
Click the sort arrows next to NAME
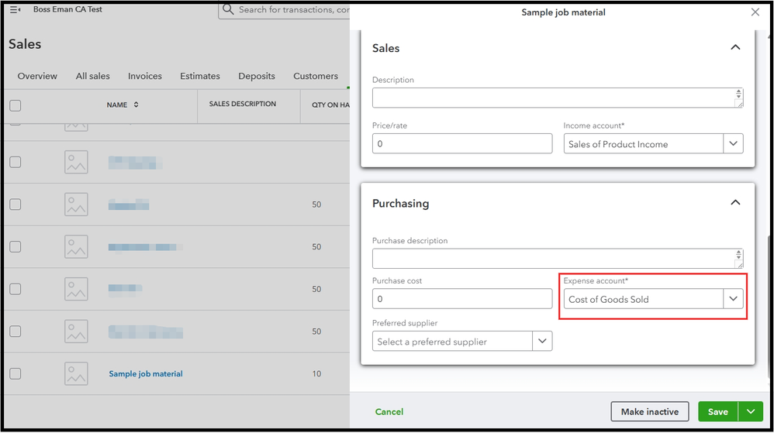coord(136,105)
